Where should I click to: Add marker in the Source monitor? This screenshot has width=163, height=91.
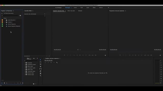tap(64, 55)
